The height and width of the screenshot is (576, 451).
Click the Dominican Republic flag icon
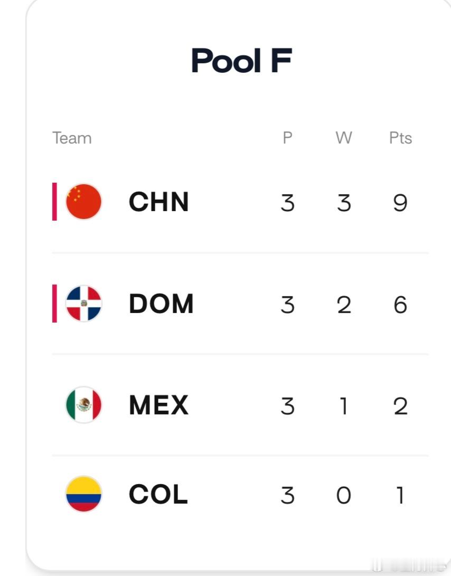click(x=84, y=304)
